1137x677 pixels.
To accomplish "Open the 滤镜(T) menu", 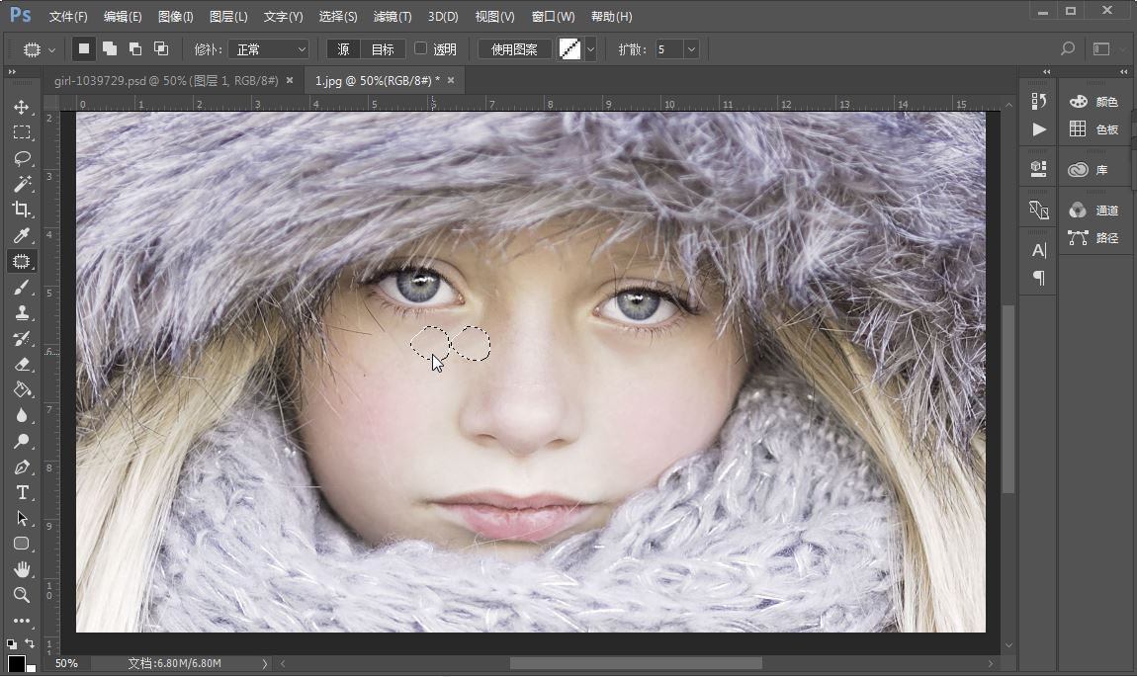I will coord(393,17).
